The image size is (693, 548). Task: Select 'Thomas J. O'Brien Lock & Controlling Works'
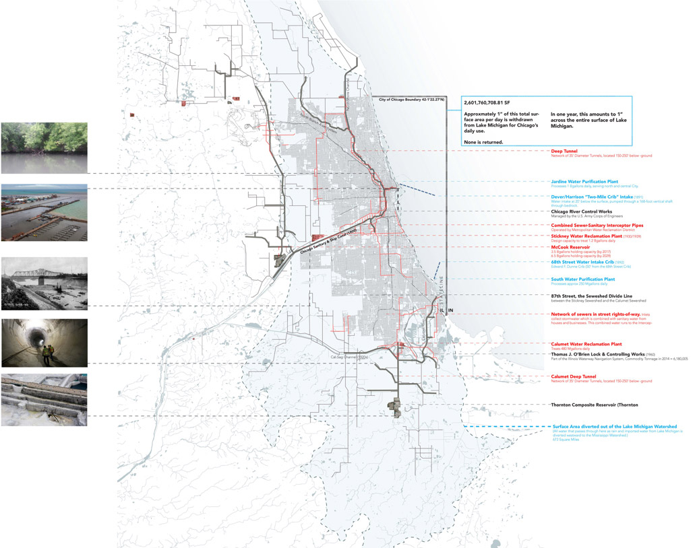pyautogui.click(x=597, y=354)
